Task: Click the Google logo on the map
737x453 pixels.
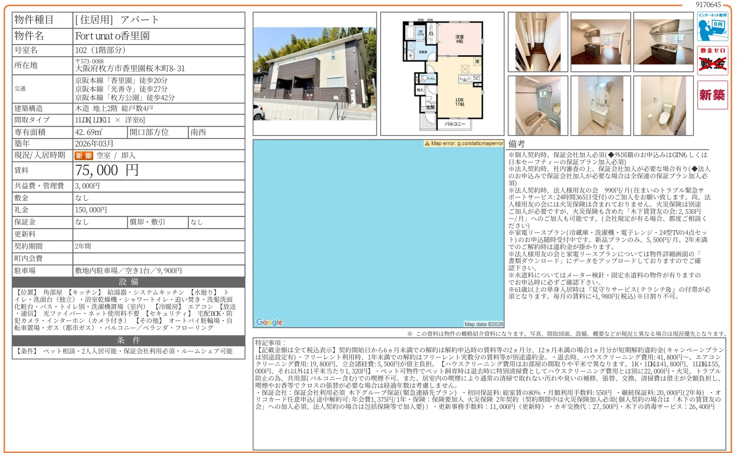Action: pos(269,322)
